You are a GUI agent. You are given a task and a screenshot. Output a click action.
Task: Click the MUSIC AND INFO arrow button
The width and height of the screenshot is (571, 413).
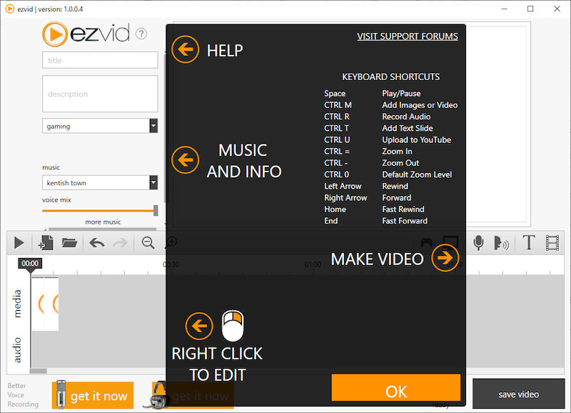tap(185, 159)
